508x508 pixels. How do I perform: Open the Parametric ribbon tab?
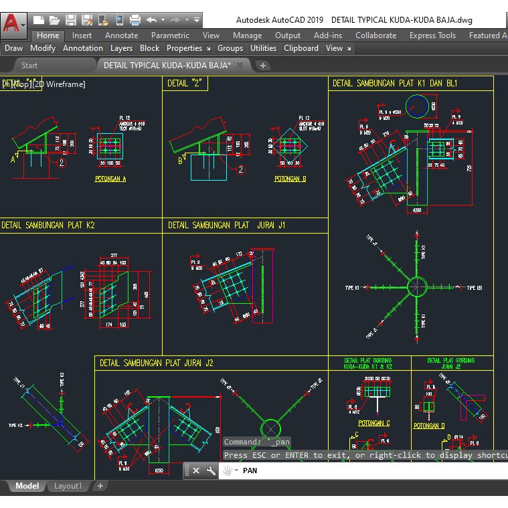170,35
